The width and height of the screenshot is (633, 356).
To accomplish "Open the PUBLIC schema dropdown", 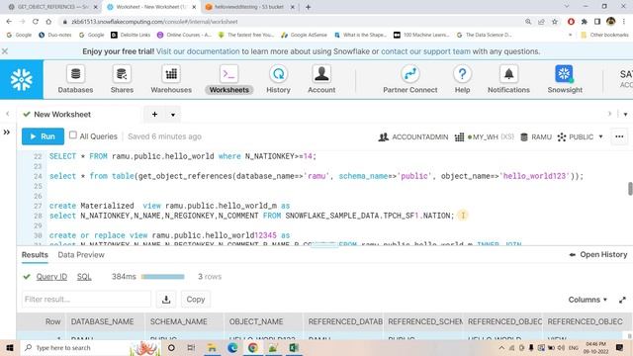I will 581,136.
